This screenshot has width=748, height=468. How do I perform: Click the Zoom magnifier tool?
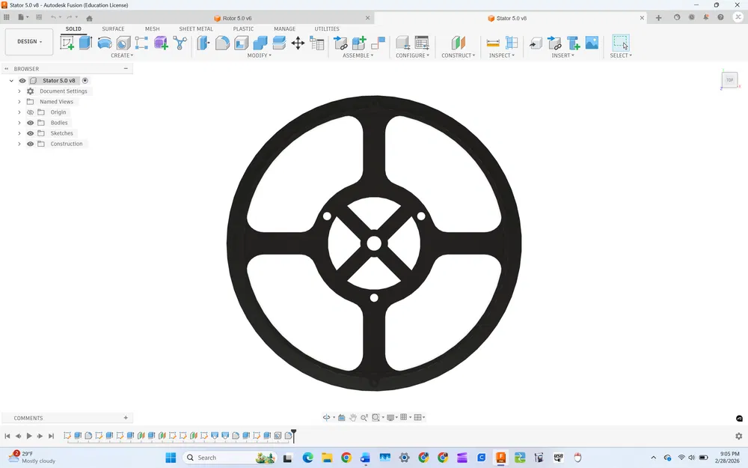coord(364,417)
